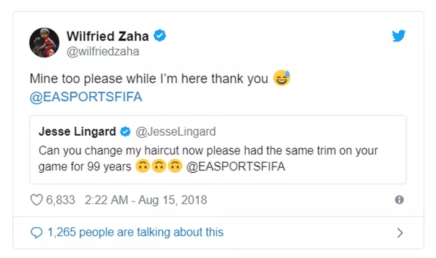Image resolution: width=436 pixels, height=258 pixels.
Task: Click the sweat smile emoji
Action: (x=282, y=80)
